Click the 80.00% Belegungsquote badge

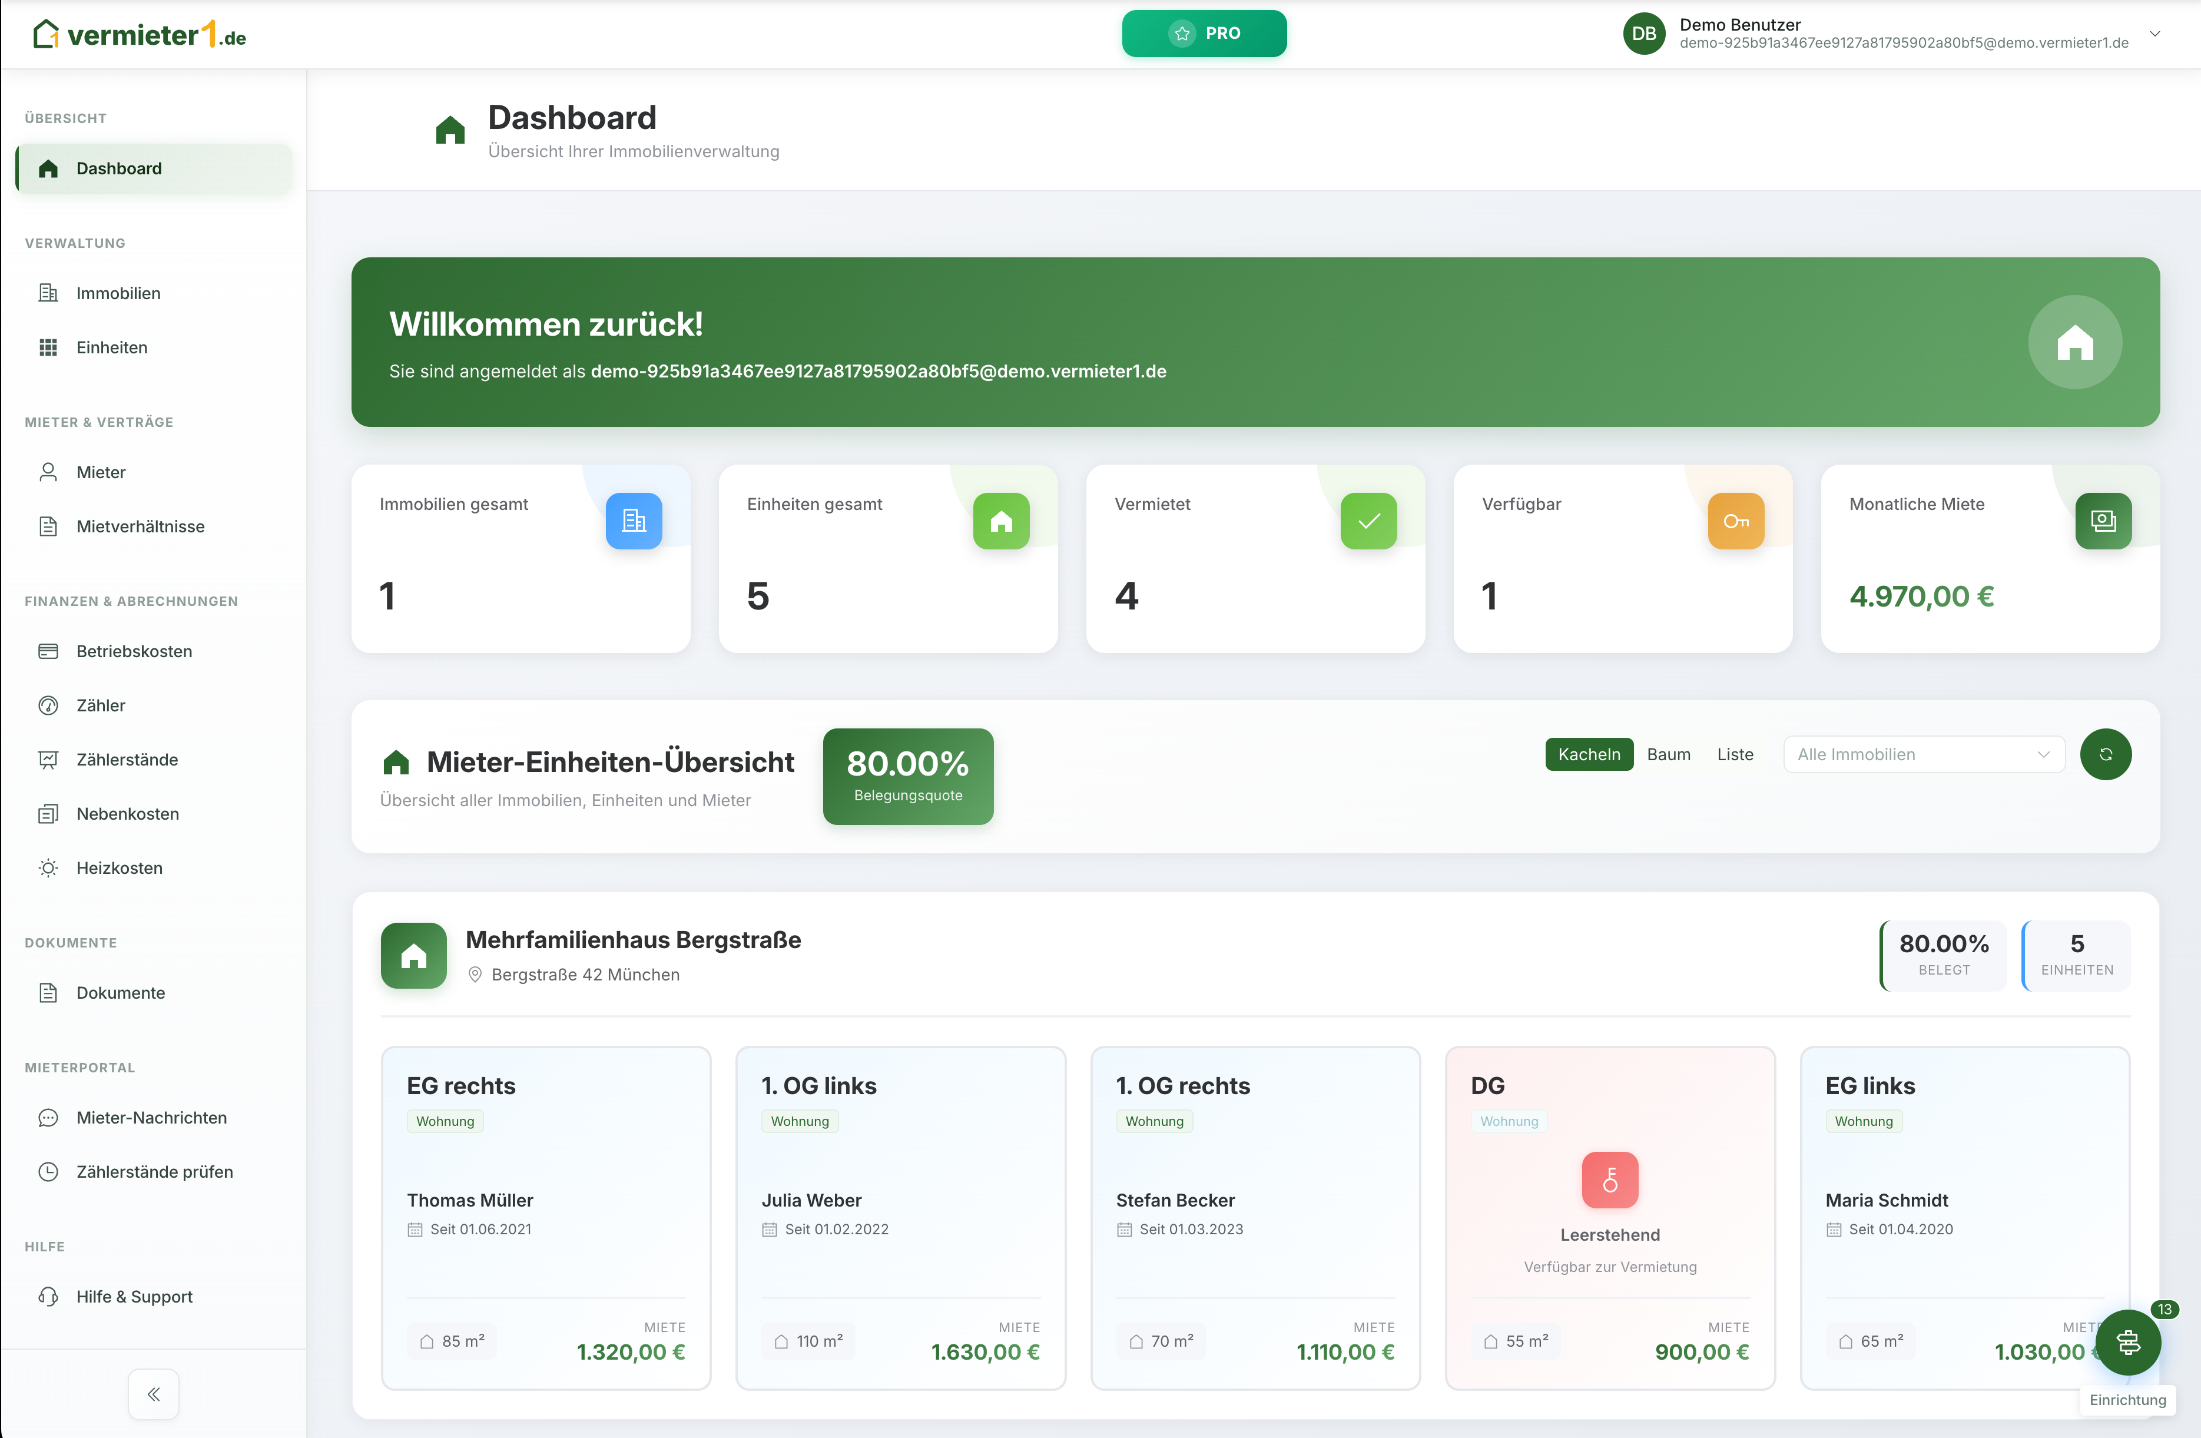[x=907, y=777]
